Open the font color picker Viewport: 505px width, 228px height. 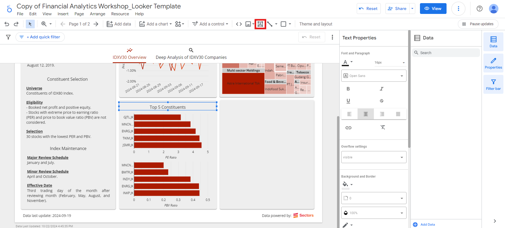pyautogui.click(x=347, y=63)
